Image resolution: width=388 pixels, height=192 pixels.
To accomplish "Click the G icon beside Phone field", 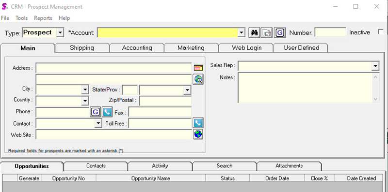I will point(95,112).
